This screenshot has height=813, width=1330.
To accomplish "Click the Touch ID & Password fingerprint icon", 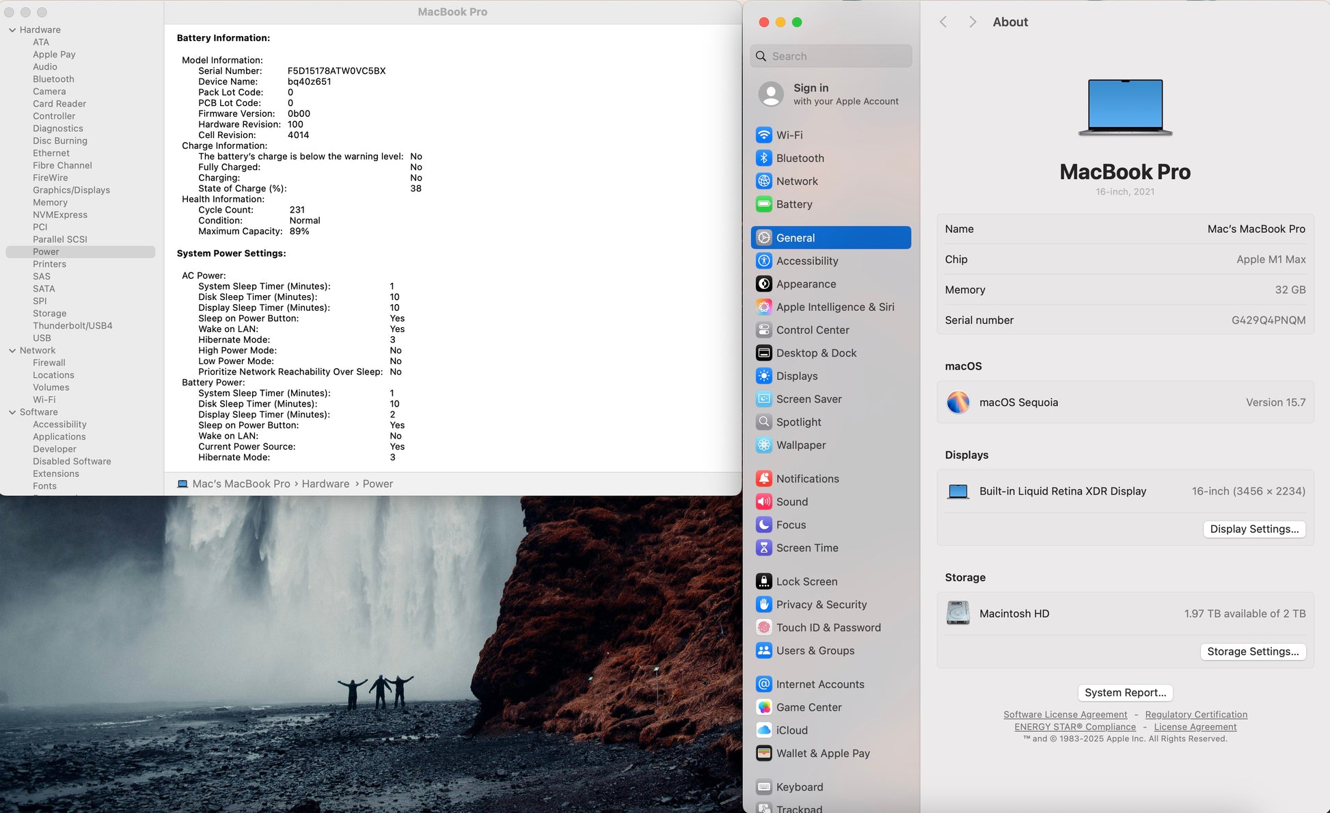I will [x=763, y=628].
